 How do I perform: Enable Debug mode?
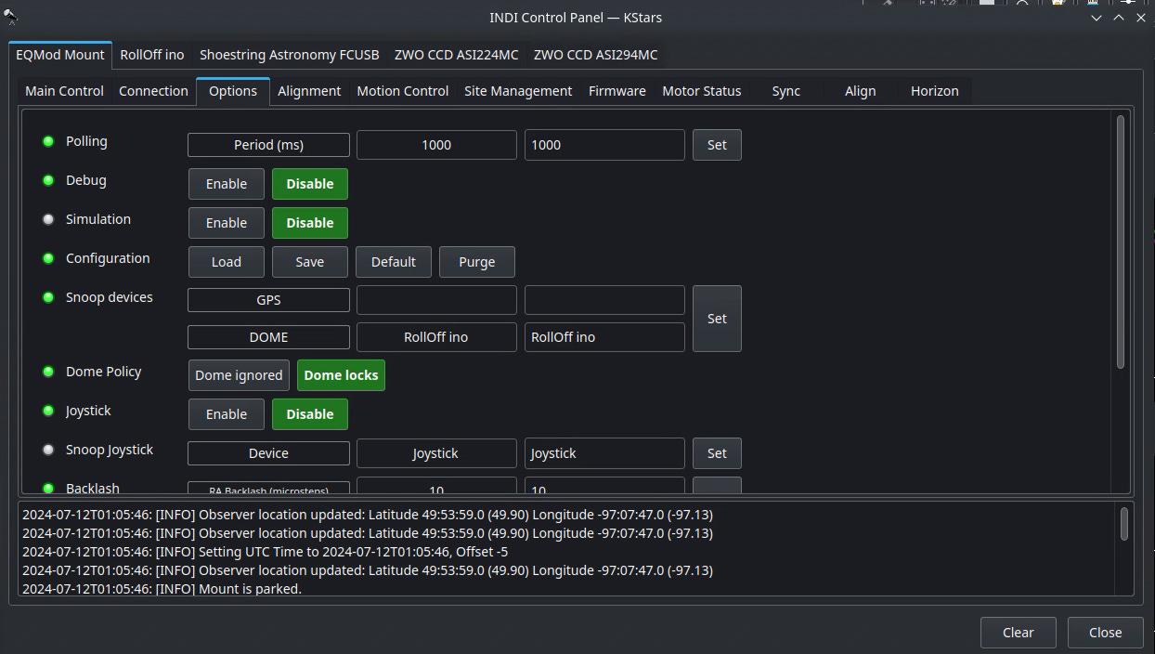(227, 184)
